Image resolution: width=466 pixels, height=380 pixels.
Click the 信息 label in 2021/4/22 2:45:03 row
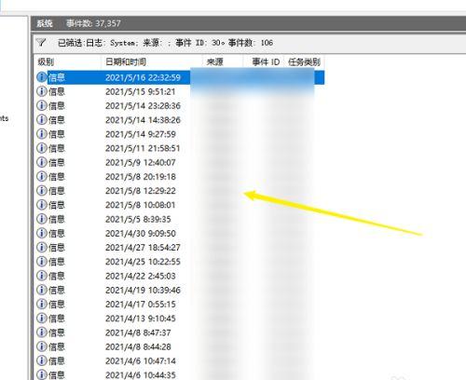point(57,276)
